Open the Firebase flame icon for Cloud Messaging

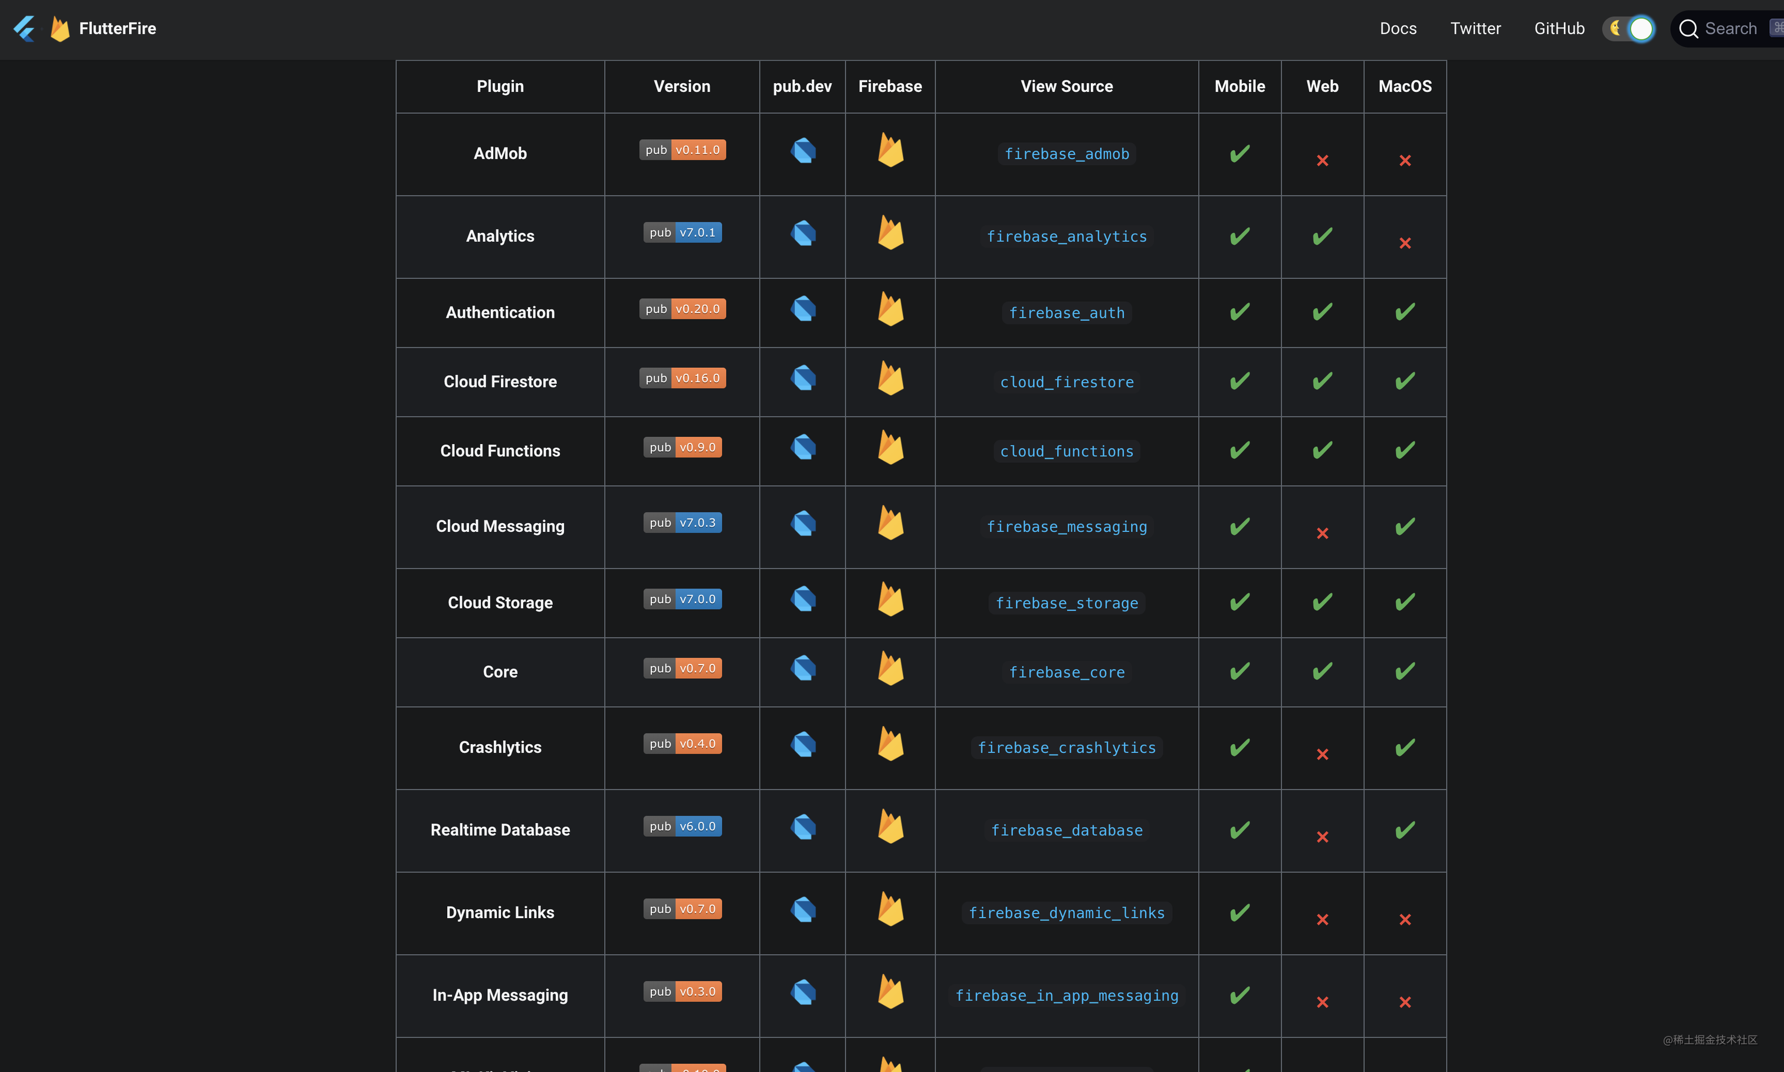[x=890, y=522]
